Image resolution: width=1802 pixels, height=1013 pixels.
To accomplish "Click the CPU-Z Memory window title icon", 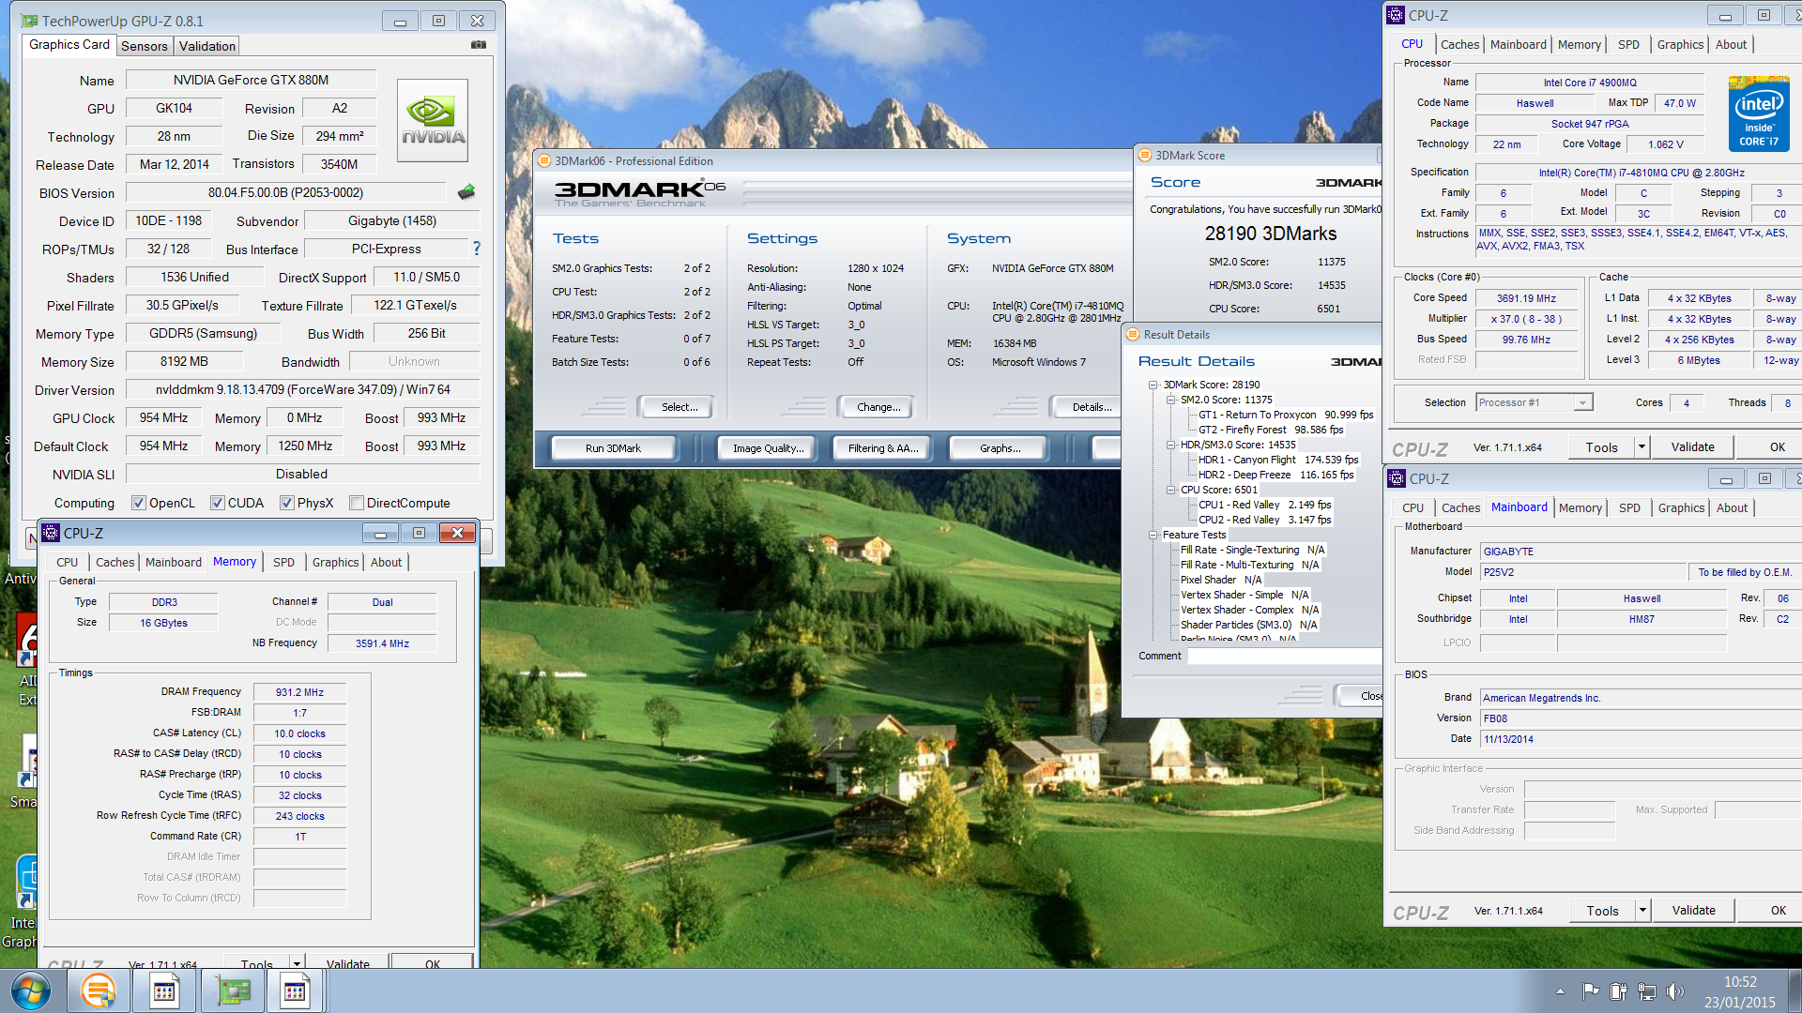I will click(51, 533).
